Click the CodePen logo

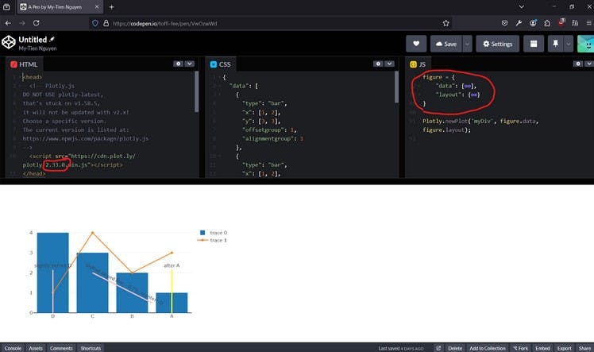[x=8, y=42]
